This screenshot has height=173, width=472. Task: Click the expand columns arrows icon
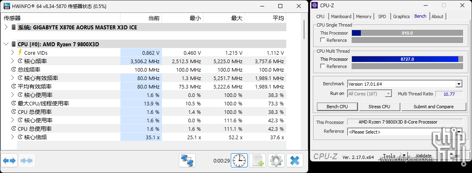tap(9, 161)
